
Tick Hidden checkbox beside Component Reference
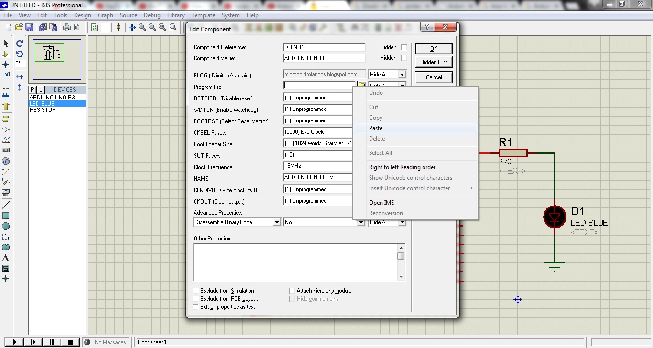pos(403,47)
